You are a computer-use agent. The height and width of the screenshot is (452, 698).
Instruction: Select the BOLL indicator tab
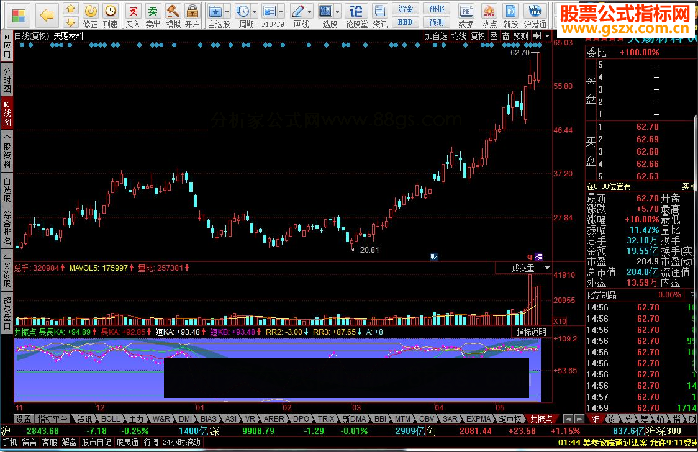tap(111, 419)
